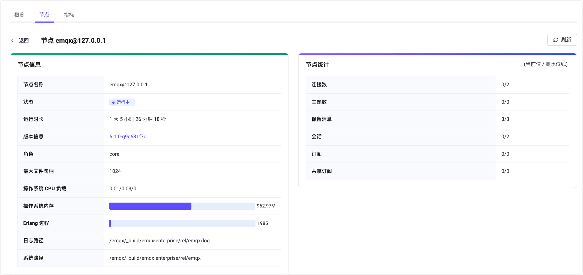Click the back chevron before 返回
This screenshot has height=275, width=583.
click(x=13, y=40)
